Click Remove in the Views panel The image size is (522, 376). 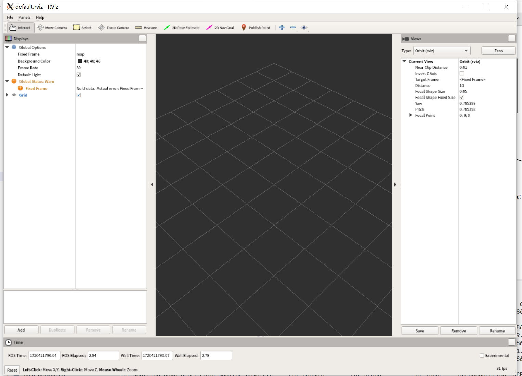(x=458, y=331)
